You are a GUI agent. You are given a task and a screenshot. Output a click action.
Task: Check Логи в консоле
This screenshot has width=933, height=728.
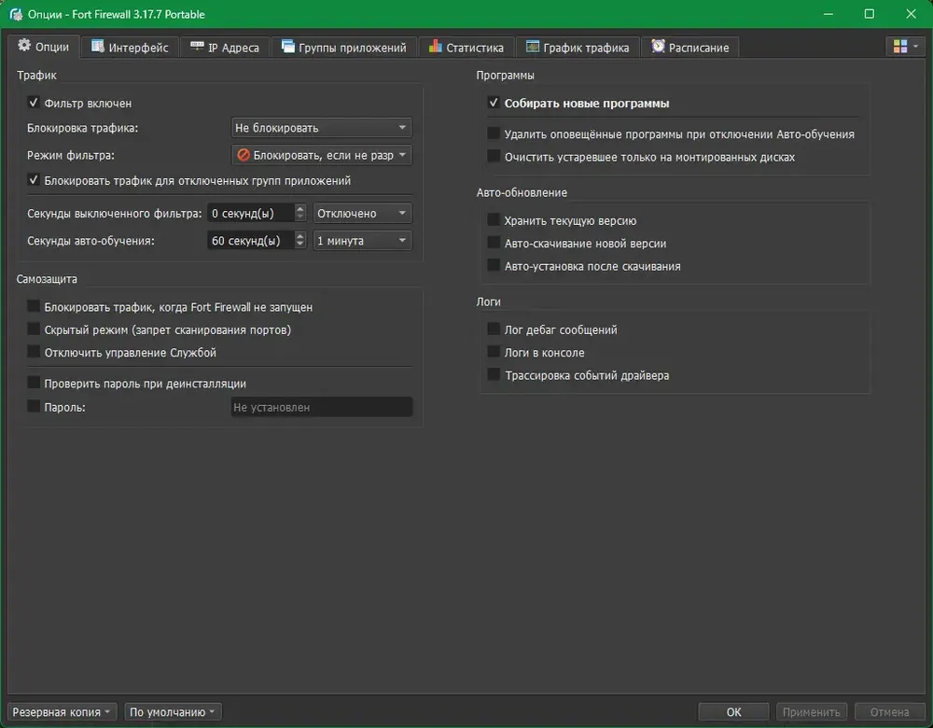tap(494, 351)
